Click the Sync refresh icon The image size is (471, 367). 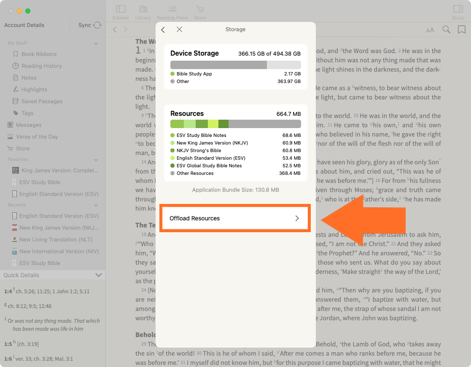pos(97,25)
